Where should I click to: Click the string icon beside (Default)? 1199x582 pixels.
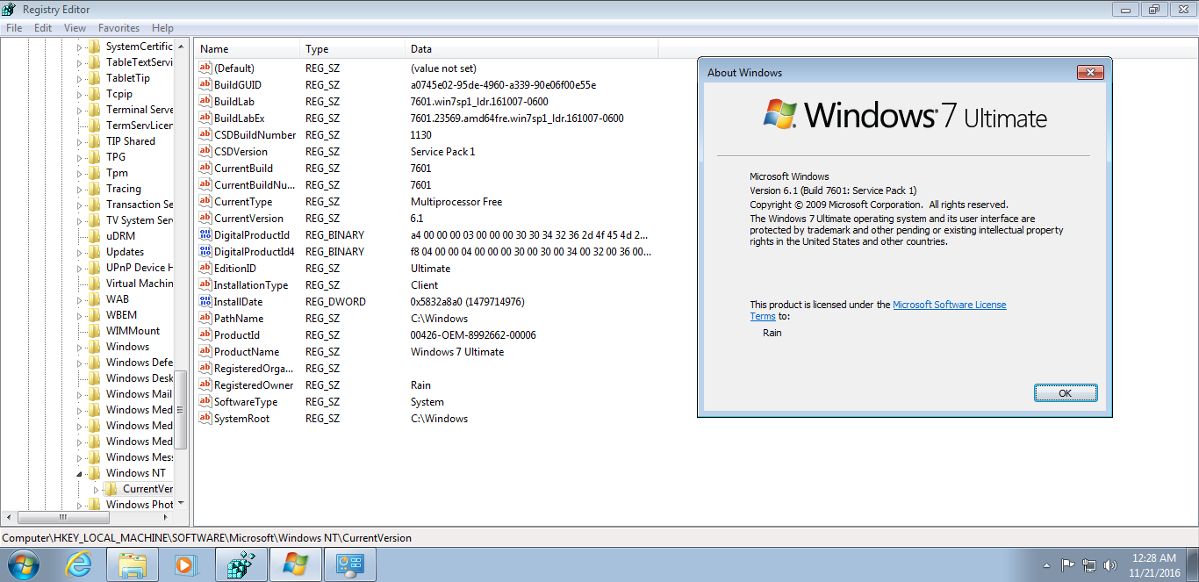coord(205,68)
